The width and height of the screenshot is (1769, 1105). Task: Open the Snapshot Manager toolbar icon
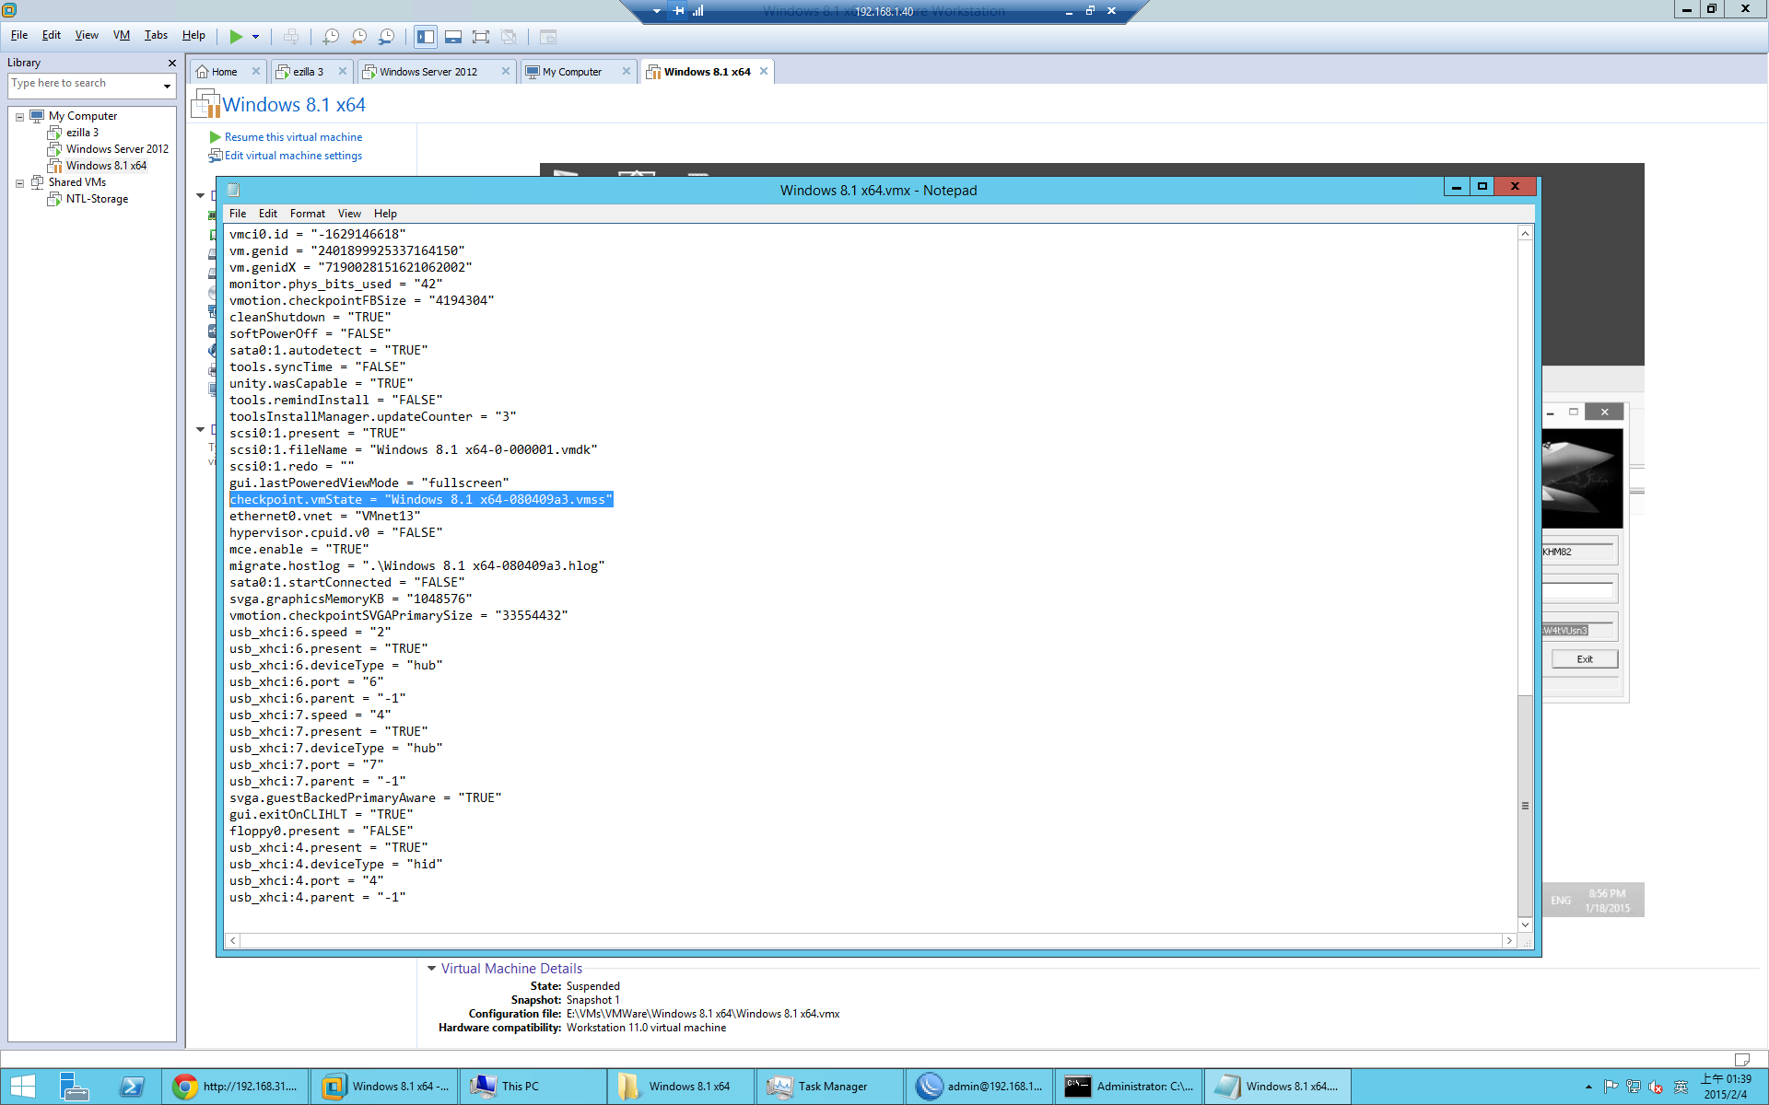coord(387,37)
